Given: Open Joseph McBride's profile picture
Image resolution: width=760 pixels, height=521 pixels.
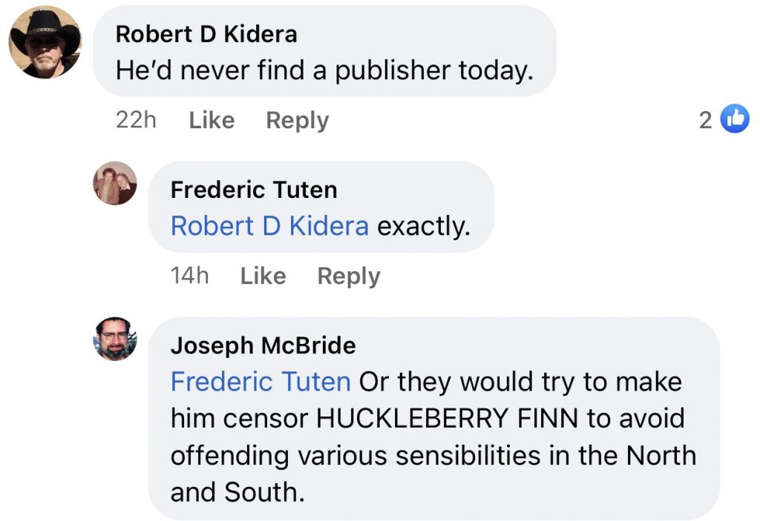Looking at the screenshot, I should click(x=115, y=339).
